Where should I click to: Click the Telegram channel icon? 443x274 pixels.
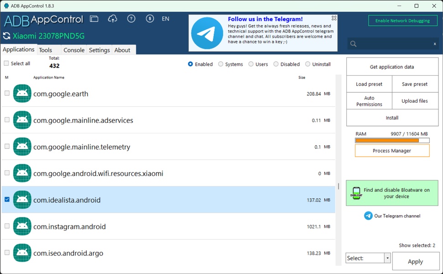pos(368,216)
